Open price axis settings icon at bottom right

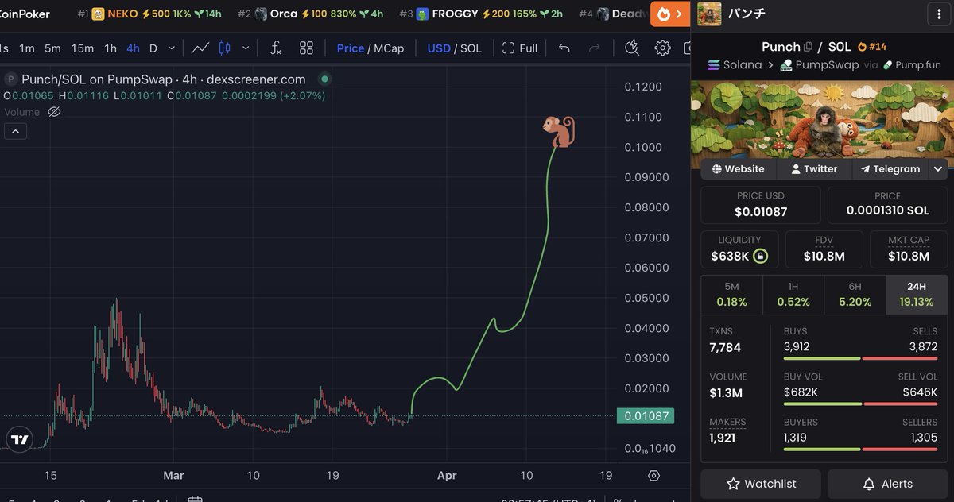tap(653, 476)
